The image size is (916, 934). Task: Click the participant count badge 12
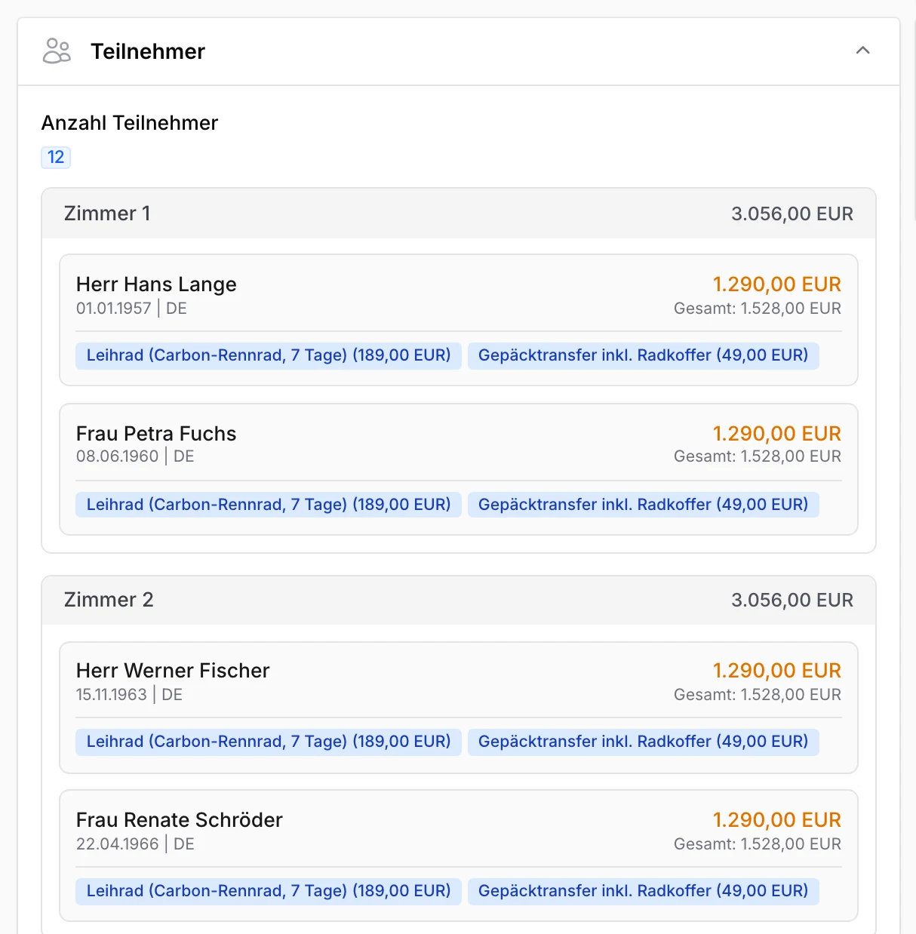[56, 157]
